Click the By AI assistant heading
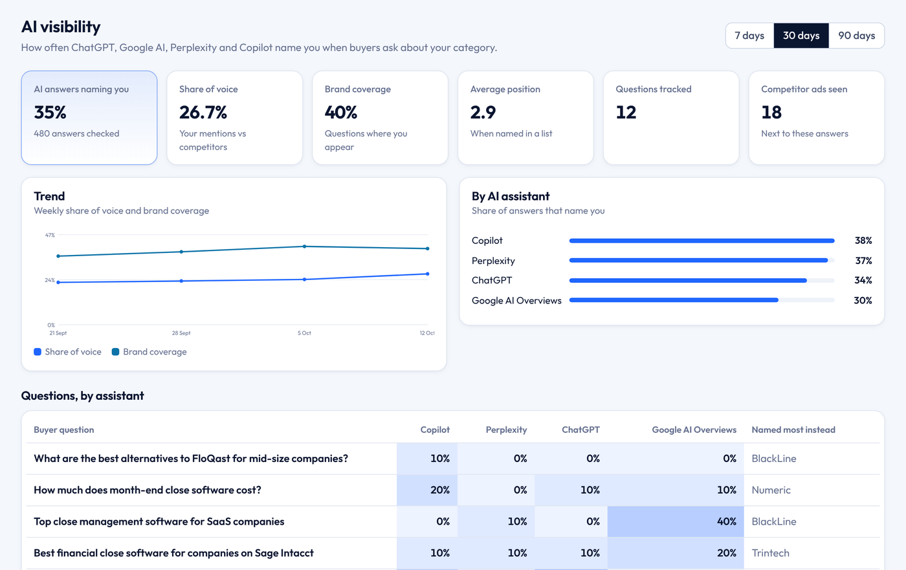The height and width of the screenshot is (570, 906). pyautogui.click(x=511, y=196)
